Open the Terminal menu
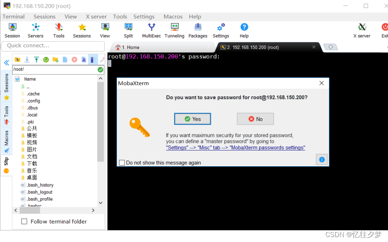 pyautogui.click(x=14, y=16)
